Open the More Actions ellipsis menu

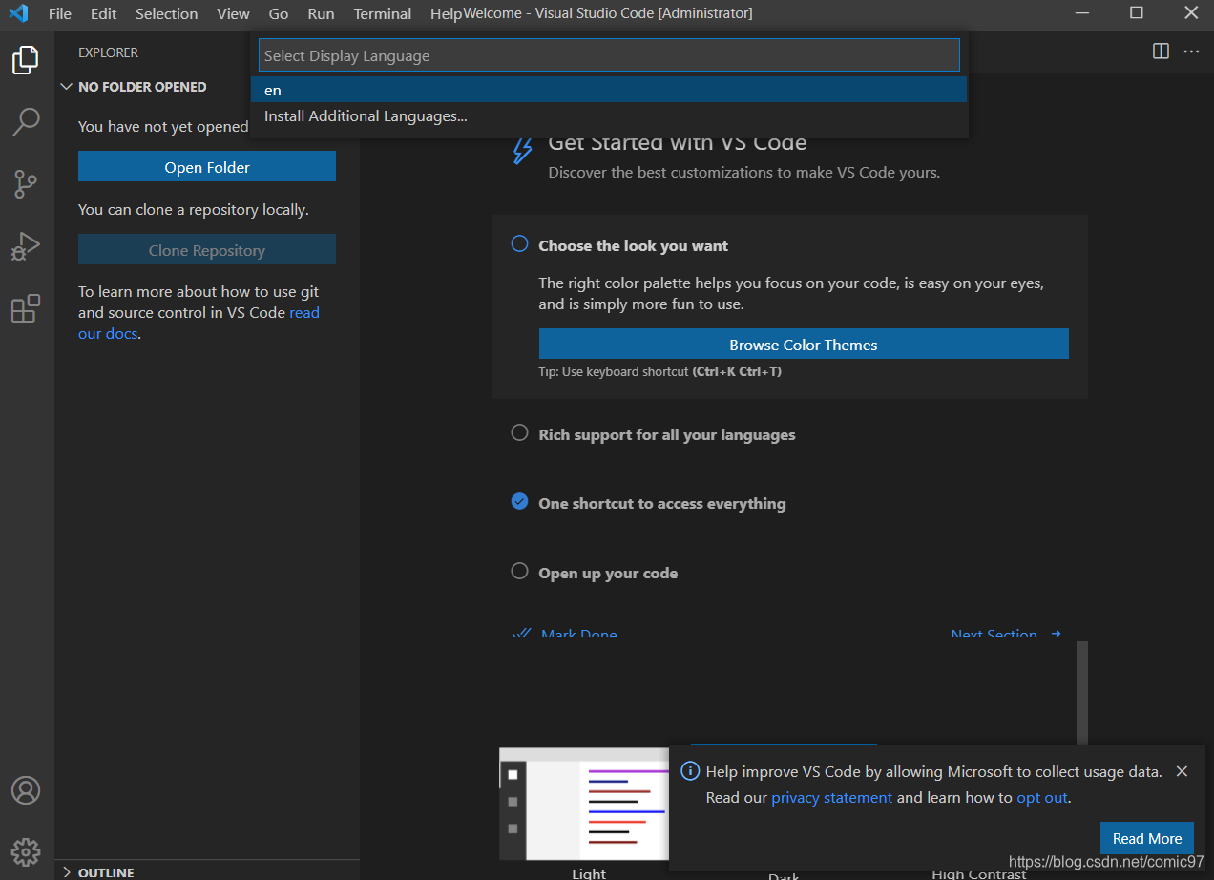tap(1191, 52)
